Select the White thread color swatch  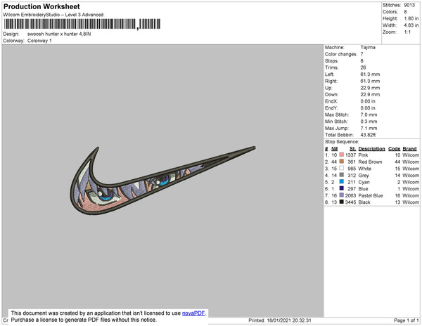pyautogui.click(x=342, y=168)
